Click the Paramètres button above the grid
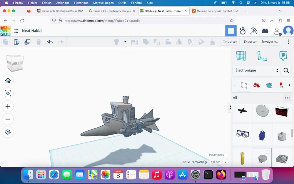 click(216, 155)
